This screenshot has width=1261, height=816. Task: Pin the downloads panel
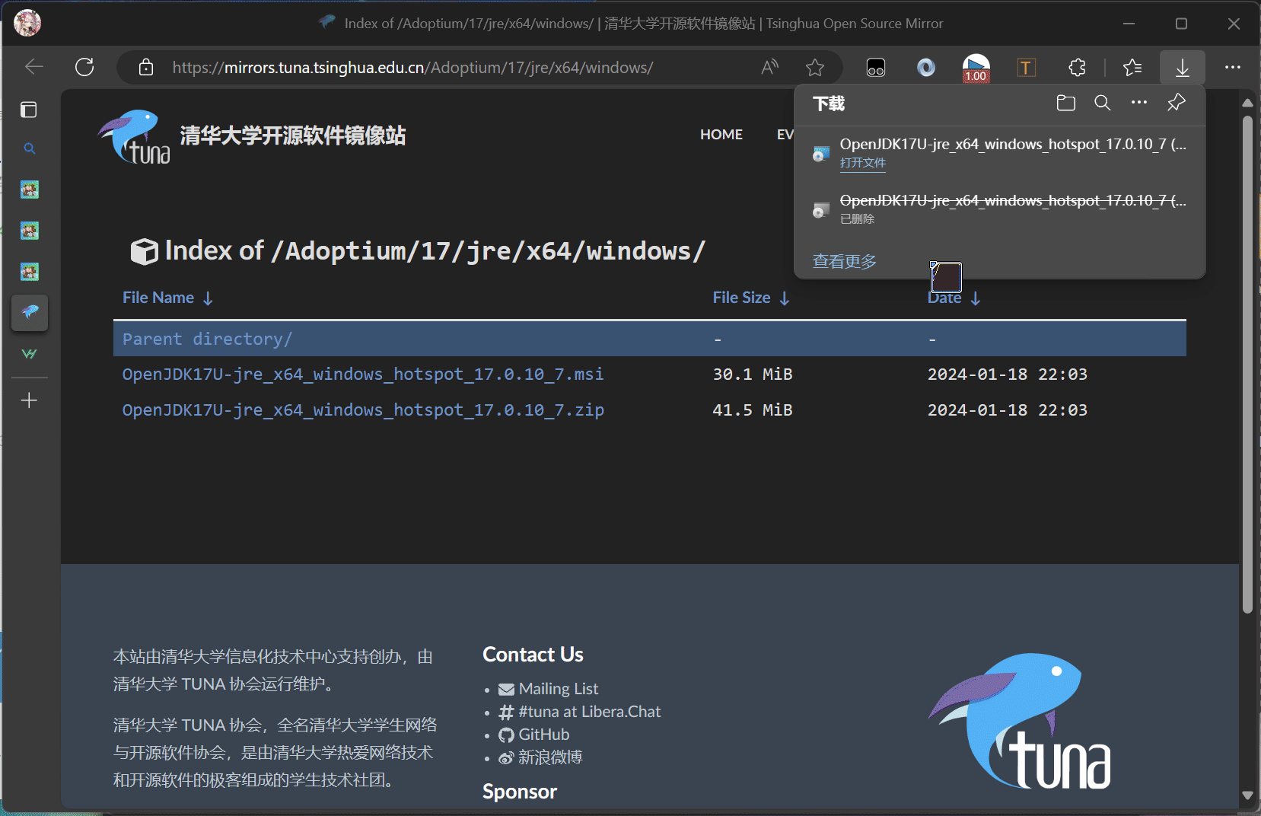coord(1176,103)
